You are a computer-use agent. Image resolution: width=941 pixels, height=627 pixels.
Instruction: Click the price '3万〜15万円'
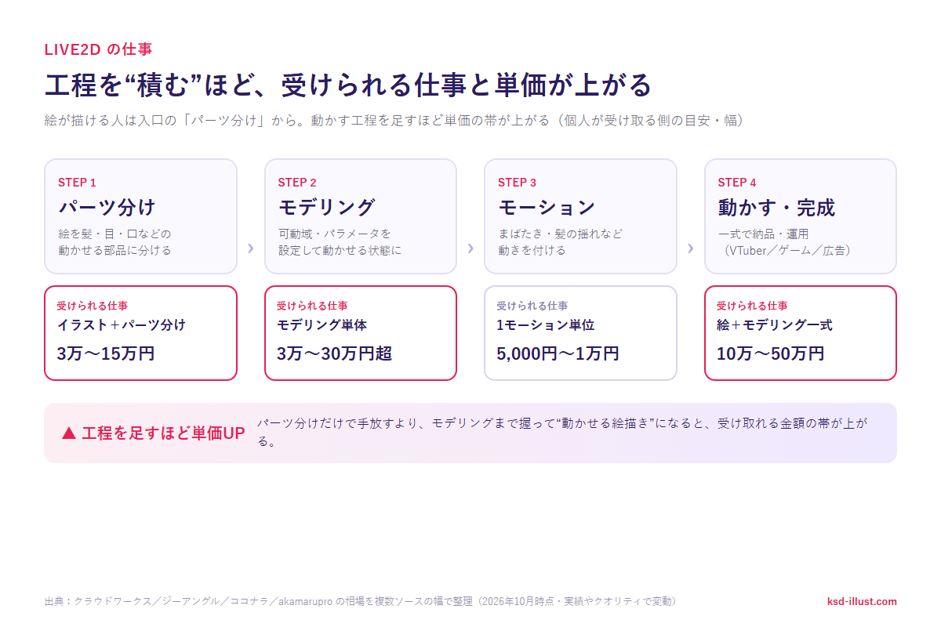106,353
